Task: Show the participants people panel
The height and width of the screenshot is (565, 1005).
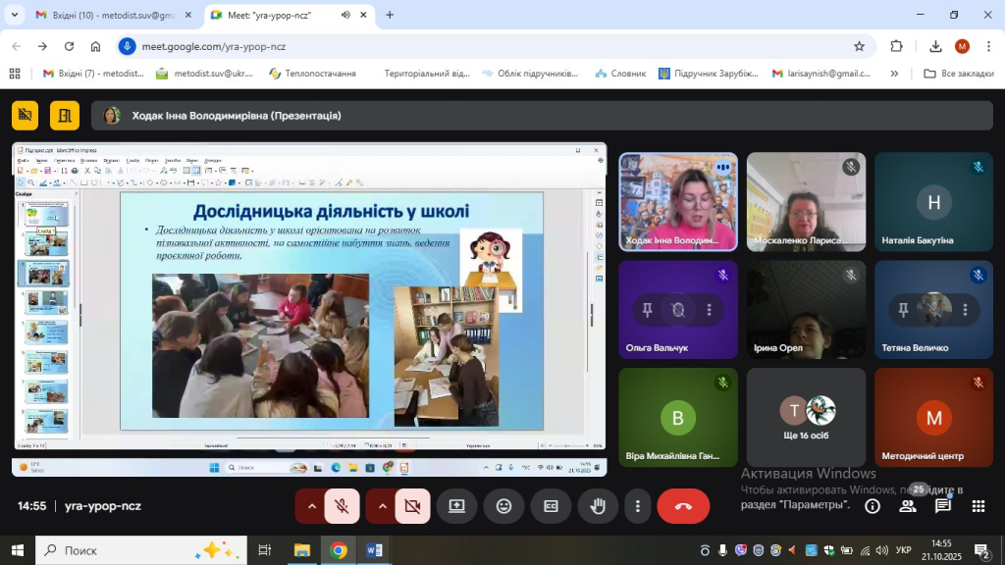Action: coord(908,506)
